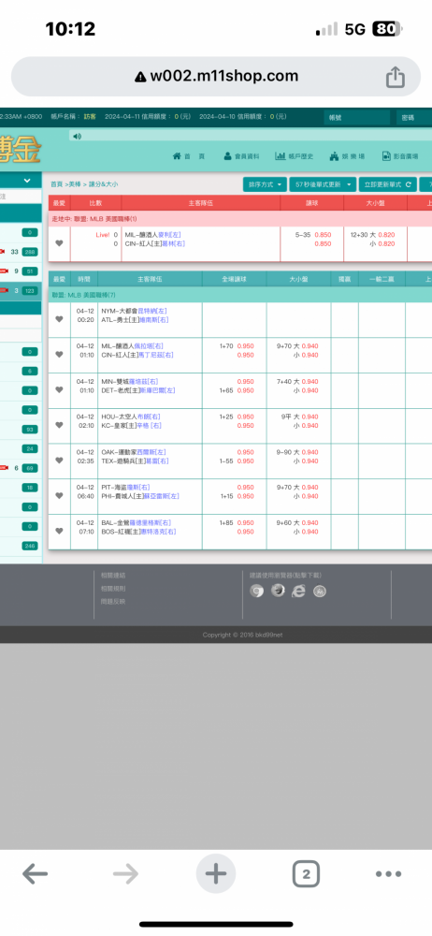Screen dimensions: 432x936
Task: Open the tab switcher showing 2 tabs
Action: point(306,874)
